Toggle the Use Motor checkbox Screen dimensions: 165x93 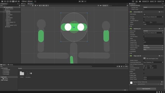point(144,70)
